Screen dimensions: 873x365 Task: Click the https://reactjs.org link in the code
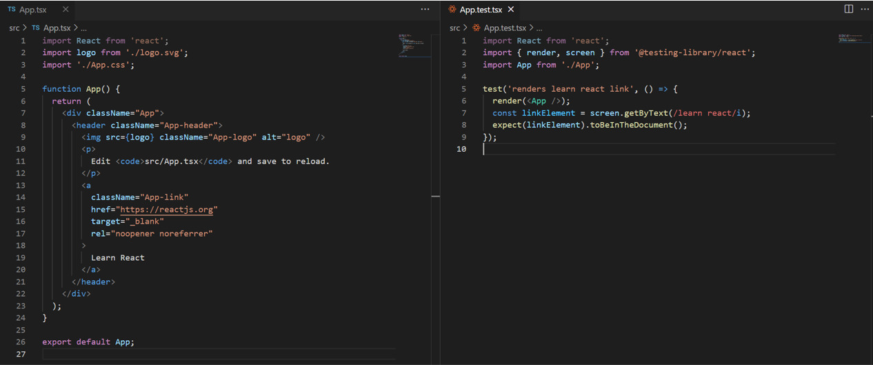168,209
